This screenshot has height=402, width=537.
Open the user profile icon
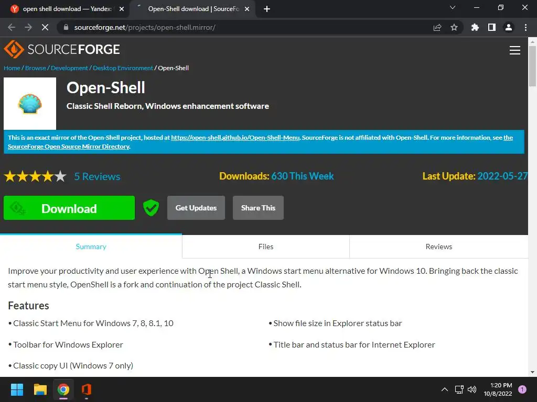[509, 27]
